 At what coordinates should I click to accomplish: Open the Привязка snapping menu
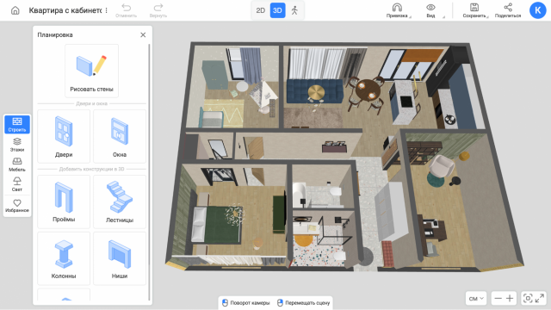(x=397, y=10)
